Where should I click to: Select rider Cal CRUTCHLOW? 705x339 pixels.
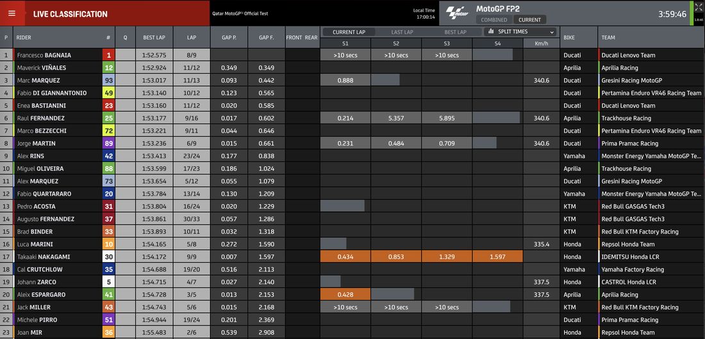[x=40, y=269]
